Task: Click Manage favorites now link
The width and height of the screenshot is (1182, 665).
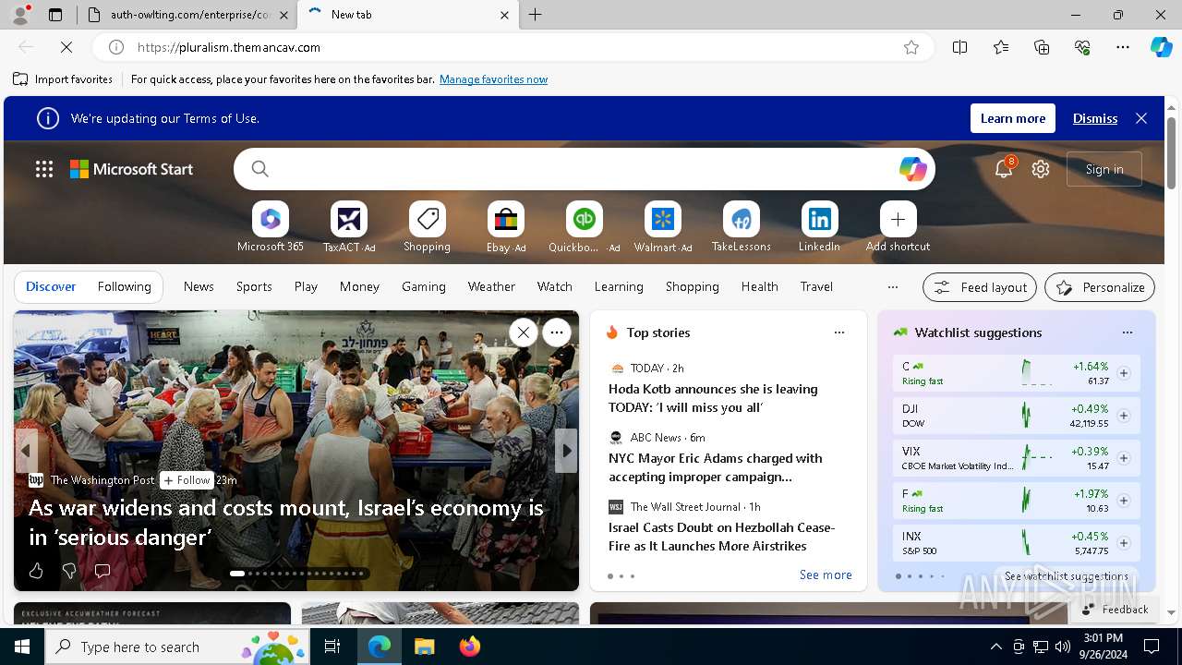Action: tap(493, 79)
